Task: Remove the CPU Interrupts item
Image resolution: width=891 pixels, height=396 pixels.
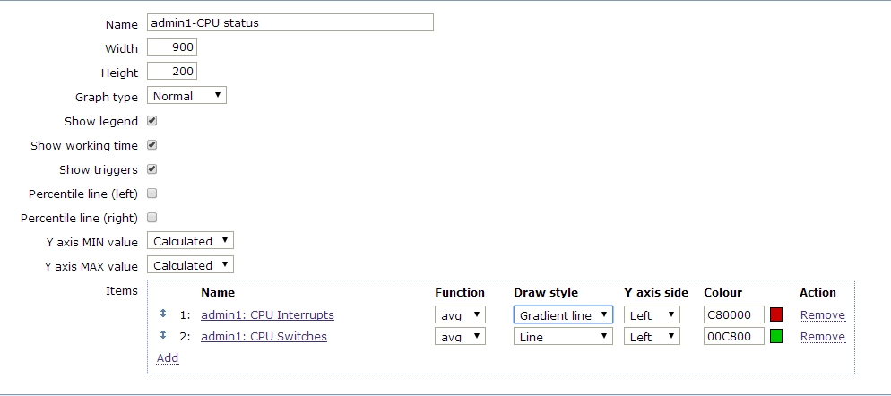Action: (823, 314)
